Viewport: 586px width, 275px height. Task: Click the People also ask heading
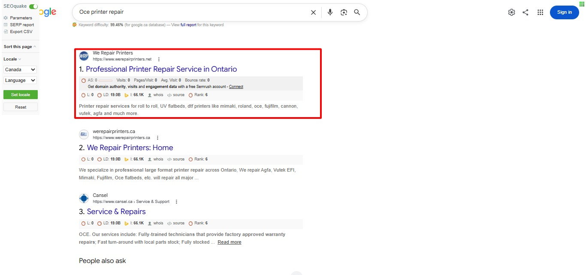pos(103,261)
